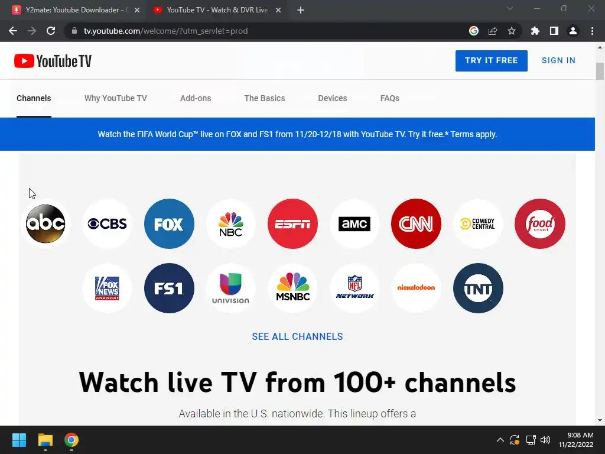Viewport: 605px width, 454px height.
Task: Reload the page with the refresh icon
Action: pyautogui.click(x=51, y=31)
